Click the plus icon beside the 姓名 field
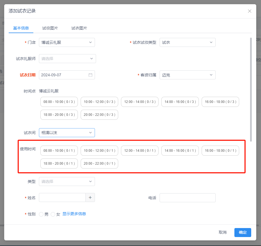261x246 pixels. [90, 197]
